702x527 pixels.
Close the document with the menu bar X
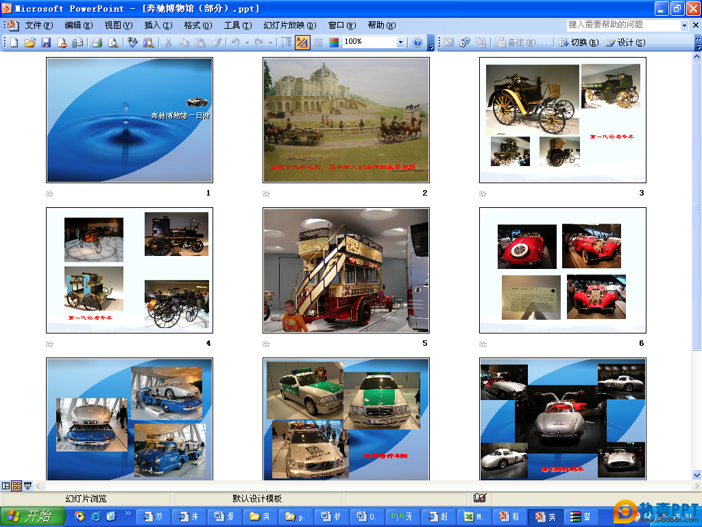696,25
